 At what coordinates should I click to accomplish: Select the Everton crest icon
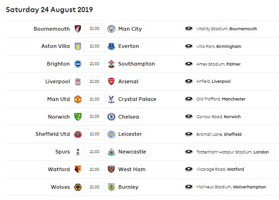click(111, 46)
